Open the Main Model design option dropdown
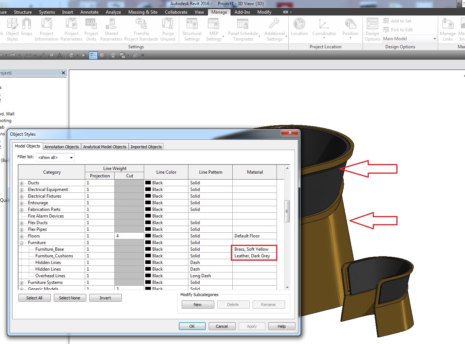The image size is (465, 344). pos(410,39)
